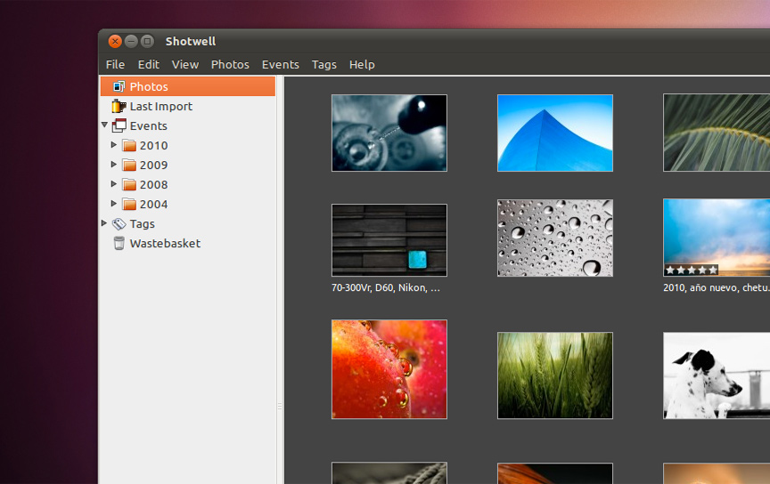Select the green palm leaf photo
The width and height of the screenshot is (770, 484).
tap(717, 133)
